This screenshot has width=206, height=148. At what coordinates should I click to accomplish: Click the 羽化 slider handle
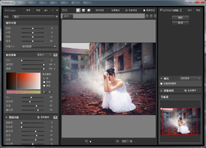pos(22,61)
